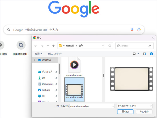The height and width of the screenshot is (118, 157).
Task: Click the ビデオの検索 search field
Action: click(134, 46)
